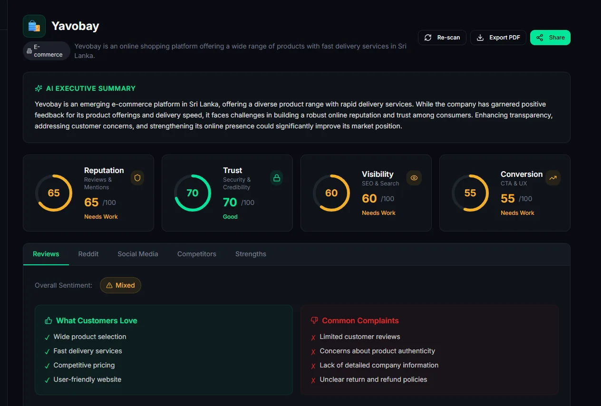Image resolution: width=601 pixels, height=406 pixels.
Task: Click the X mark beside Concerns about product authenticity
Action: point(313,352)
